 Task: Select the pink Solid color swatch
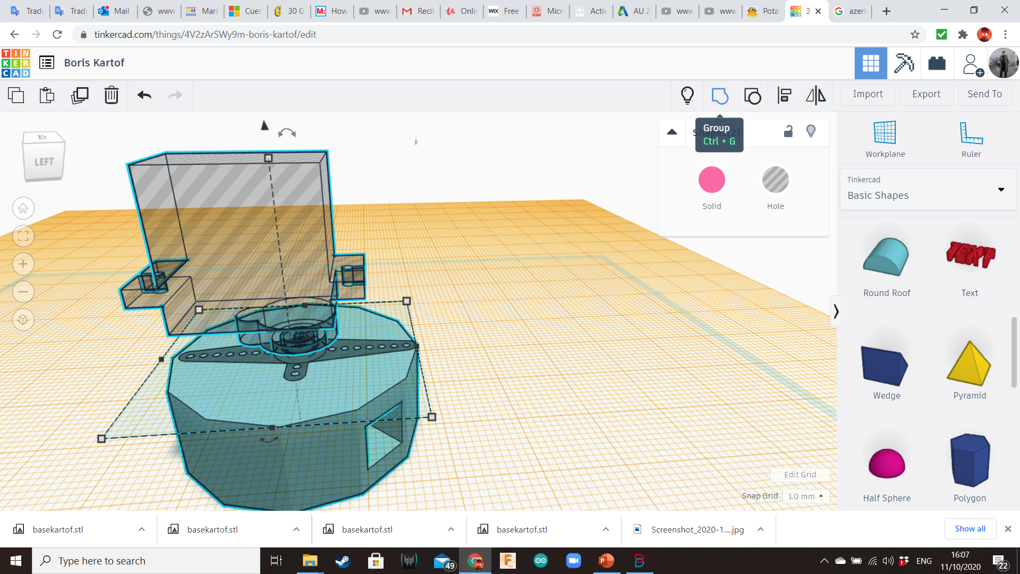(711, 180)
